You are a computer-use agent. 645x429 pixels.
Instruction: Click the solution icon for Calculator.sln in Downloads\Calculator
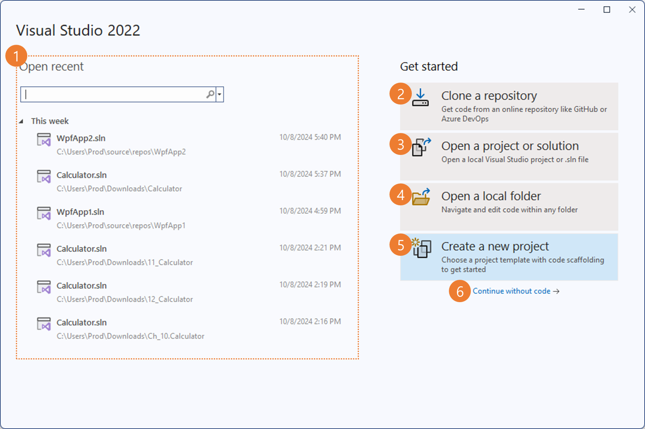click(44, 176)
